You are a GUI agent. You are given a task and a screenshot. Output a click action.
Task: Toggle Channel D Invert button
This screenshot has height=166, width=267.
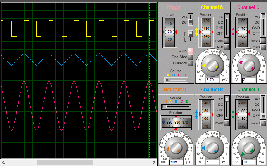pyautogui.click(x=263, y=123)
